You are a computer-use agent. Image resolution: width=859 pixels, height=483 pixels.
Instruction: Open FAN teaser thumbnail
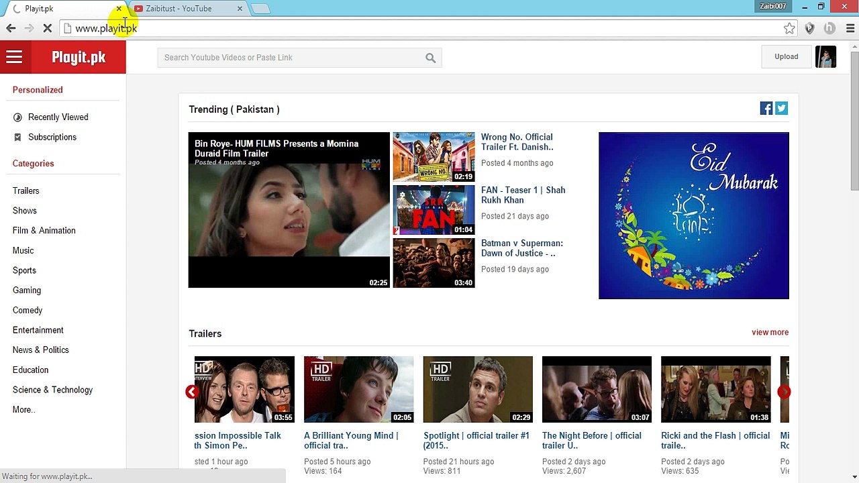(x=434, y=210)
